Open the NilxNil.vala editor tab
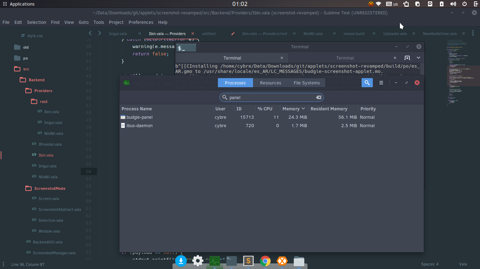Image resolution: width=480 pixels, height=269 pixels. pos(313,34)
